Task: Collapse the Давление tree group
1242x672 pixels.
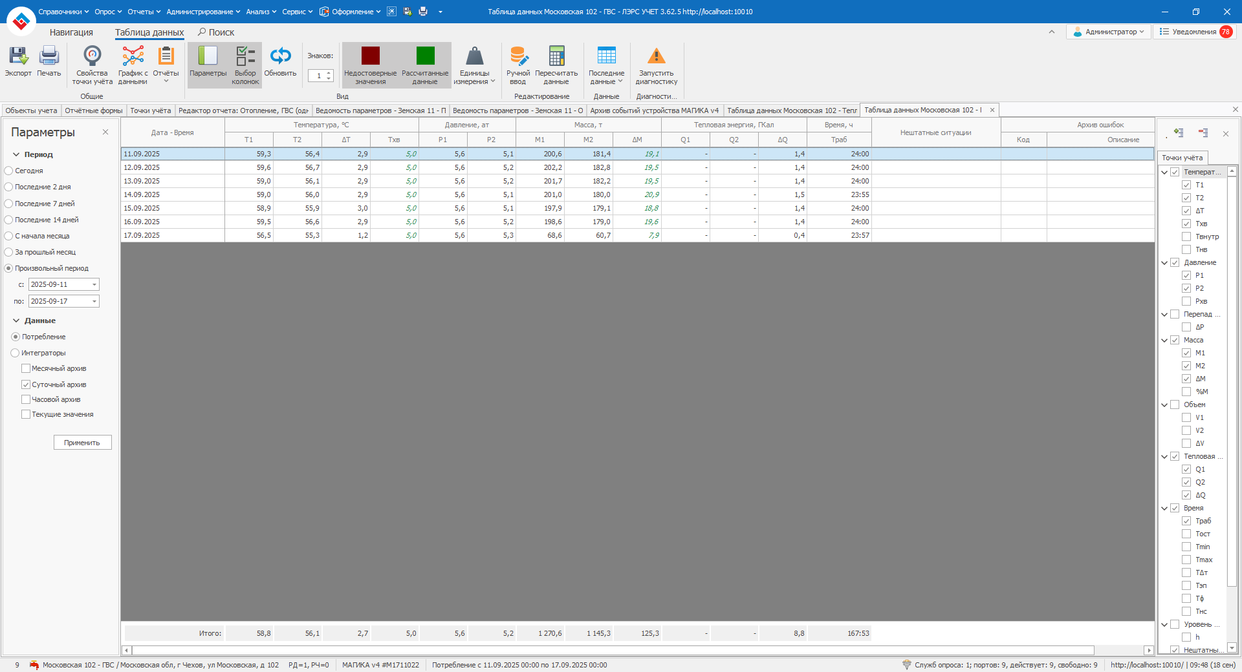Action: tap(1164, 263)
